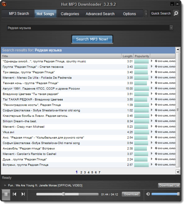186x206 pixels.
Task: Click the app logo in title bar
Action: click(x=4, y=4)
